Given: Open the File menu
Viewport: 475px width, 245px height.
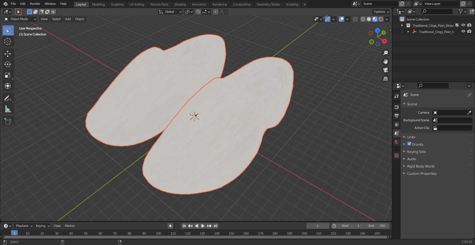Looking at the screenshot, I should (13, 4).
